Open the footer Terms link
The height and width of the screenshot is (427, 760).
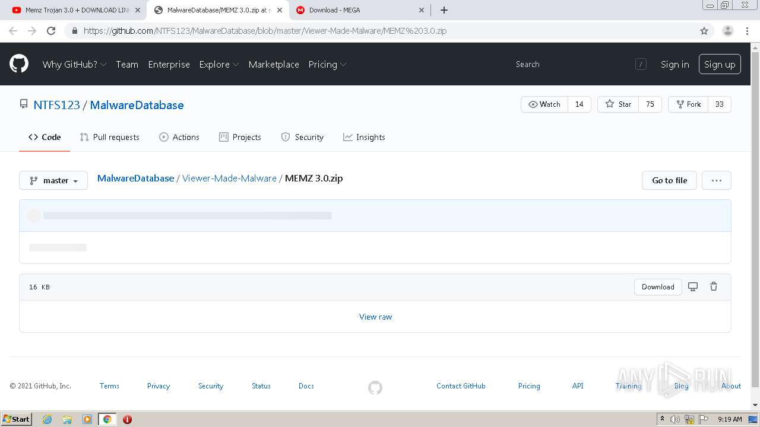(109, 386)
